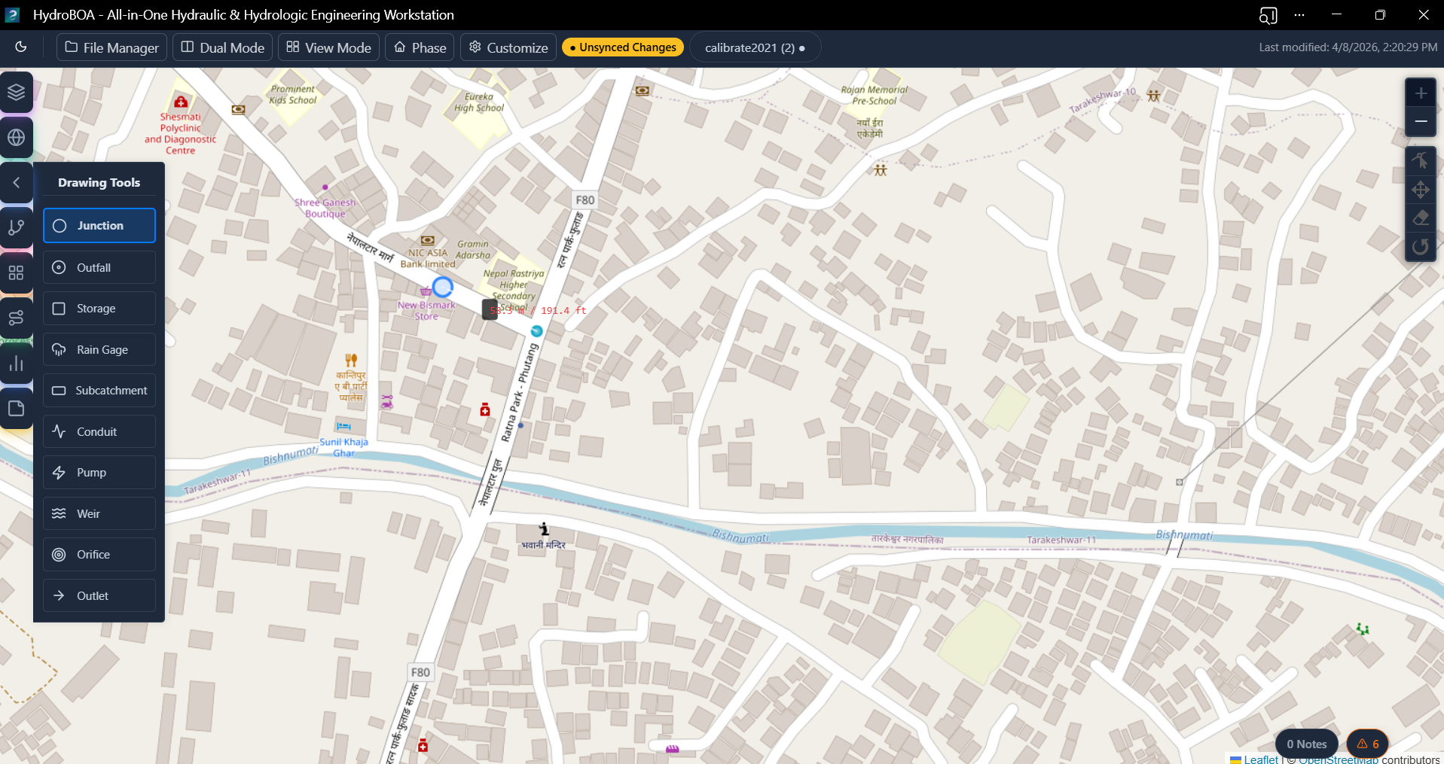
Task: Open the File Manager menu
Action: 111,47
